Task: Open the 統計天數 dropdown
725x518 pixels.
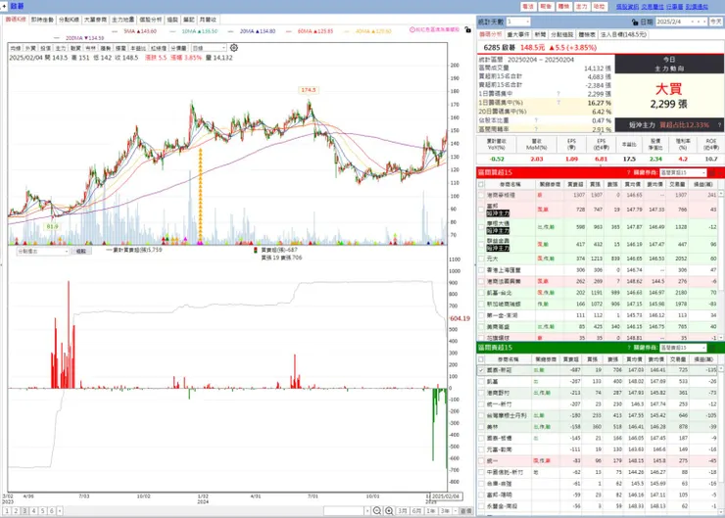Action: point(518,22)
